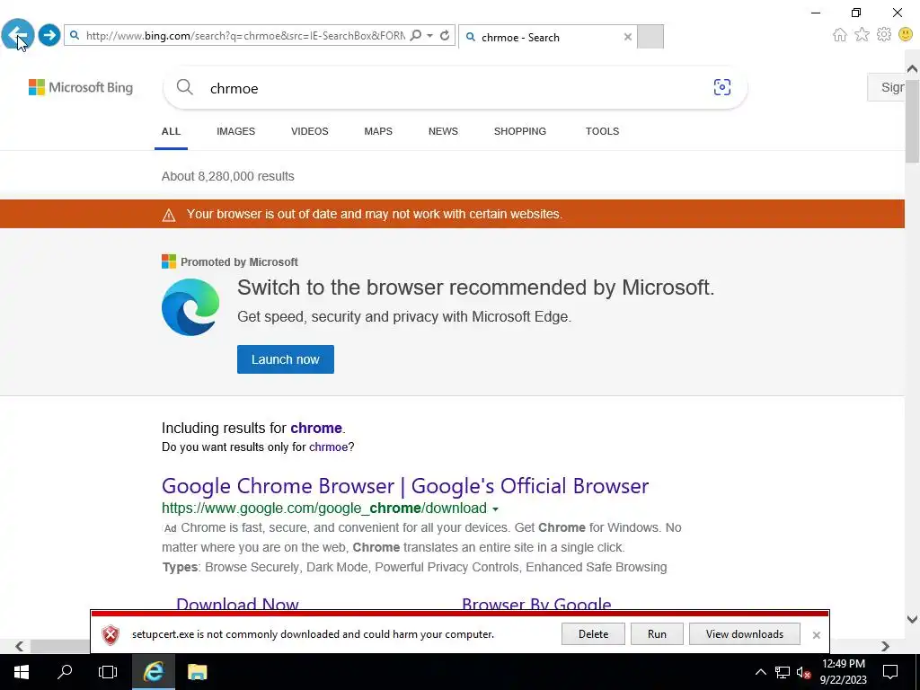920x690 pixels.
Task: Switch to the MAPS tab
Action: (378, 131)
